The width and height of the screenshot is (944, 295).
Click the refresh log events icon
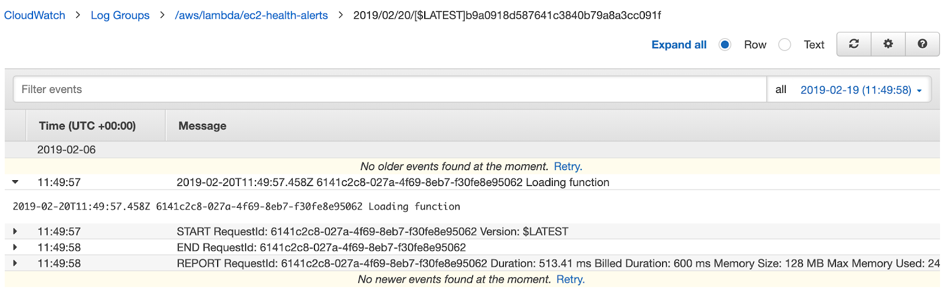point(854,44)
